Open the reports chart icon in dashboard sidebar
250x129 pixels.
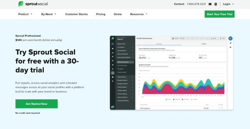tap(113, 73)
